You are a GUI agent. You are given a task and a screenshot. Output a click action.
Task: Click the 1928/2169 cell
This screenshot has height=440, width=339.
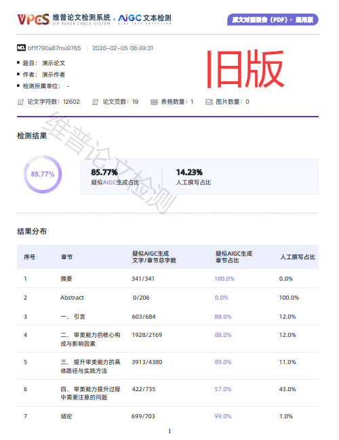(x=147, y=335)
